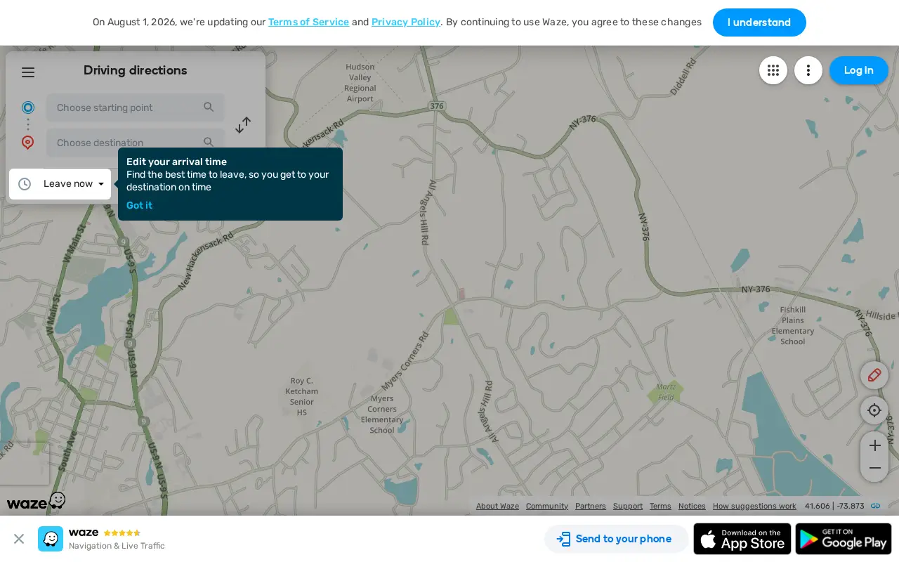The height and width of the screenshot is (562, 899).
Task: Open the Terms of Service link
Action: coord(308,22)
